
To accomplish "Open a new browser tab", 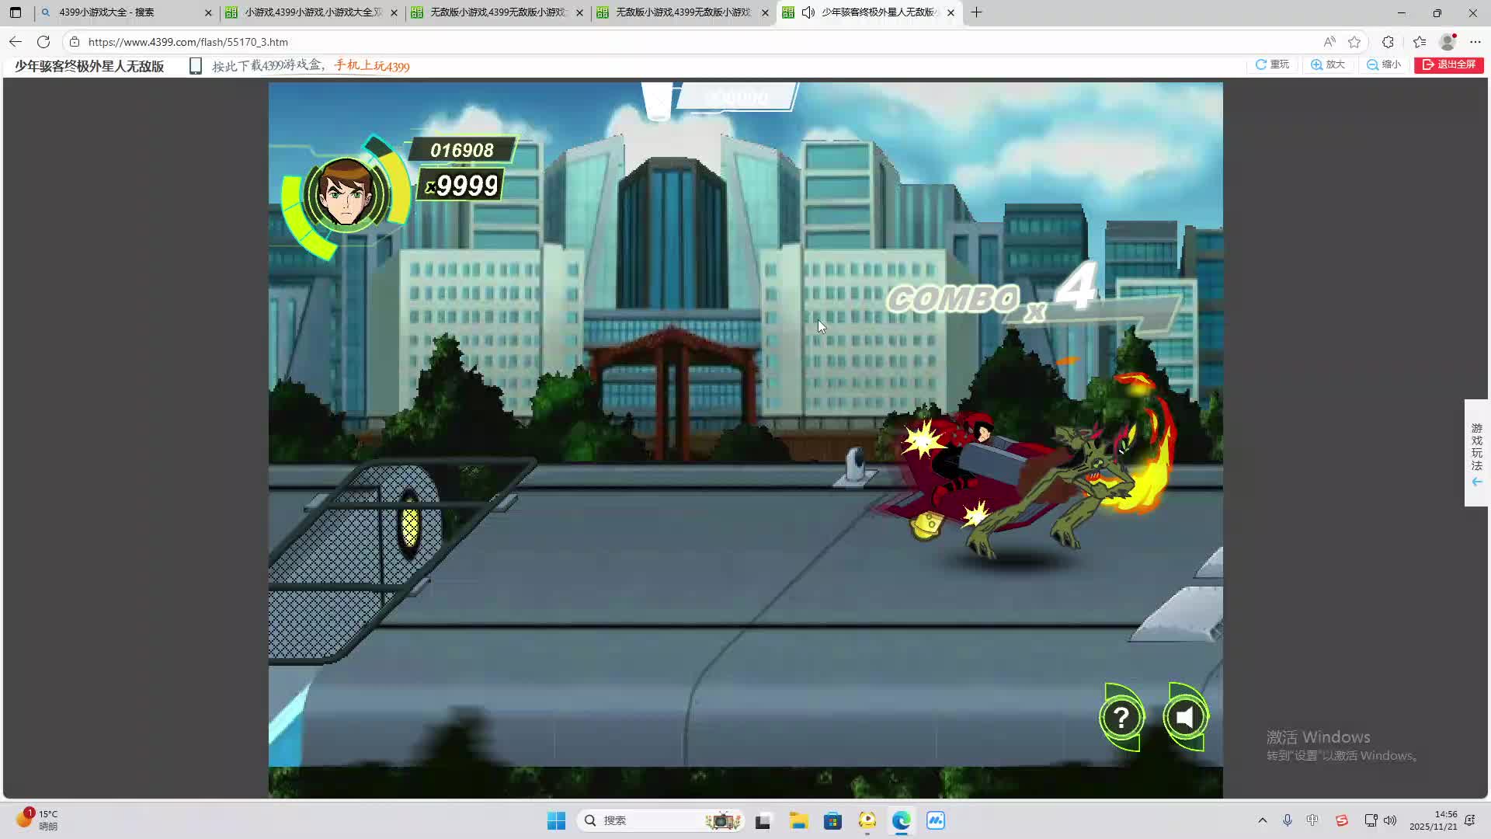I will (976, 12).
